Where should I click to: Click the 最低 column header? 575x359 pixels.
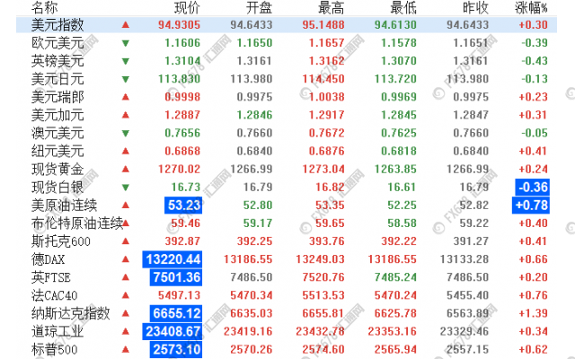(x=403, y=7)
